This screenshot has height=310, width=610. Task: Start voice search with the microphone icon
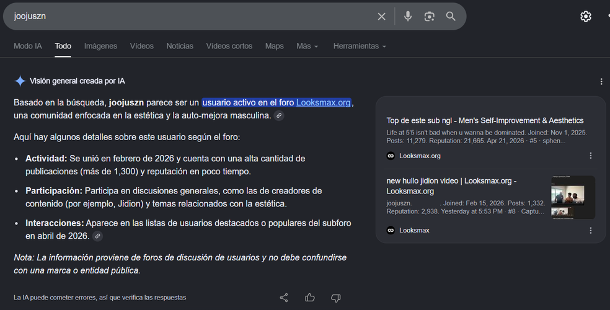coord(408,16)
